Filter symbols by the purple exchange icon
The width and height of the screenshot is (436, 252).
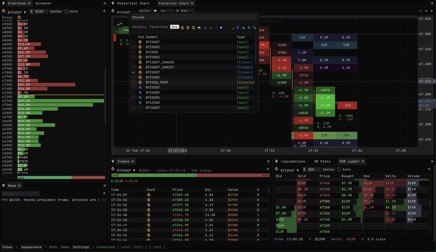[238, 27]
